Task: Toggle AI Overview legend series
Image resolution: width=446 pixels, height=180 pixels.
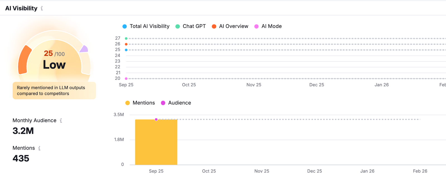Action: pos(230,26)
